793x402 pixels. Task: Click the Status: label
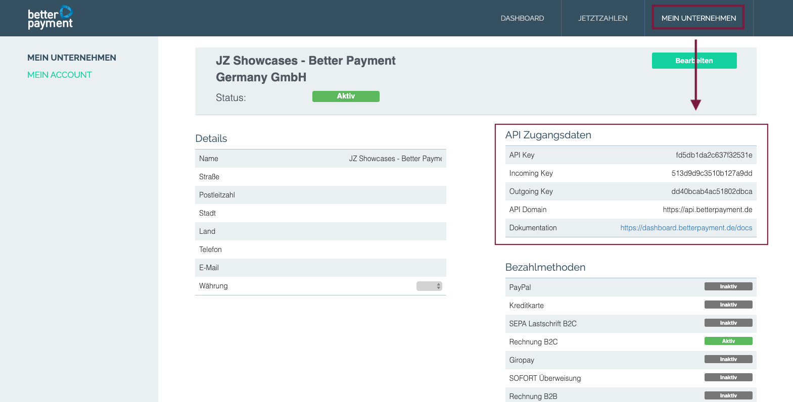pos(231,97)
